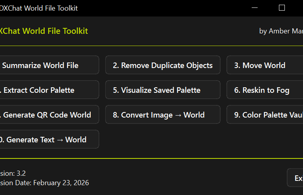Click the author credit text
Screen dimensions: 303x195
(281, 31)
